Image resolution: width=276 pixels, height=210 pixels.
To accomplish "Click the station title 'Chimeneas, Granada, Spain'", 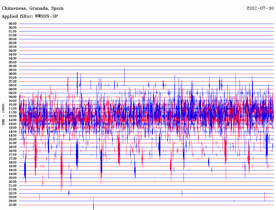I will click(x=33, y=8).
